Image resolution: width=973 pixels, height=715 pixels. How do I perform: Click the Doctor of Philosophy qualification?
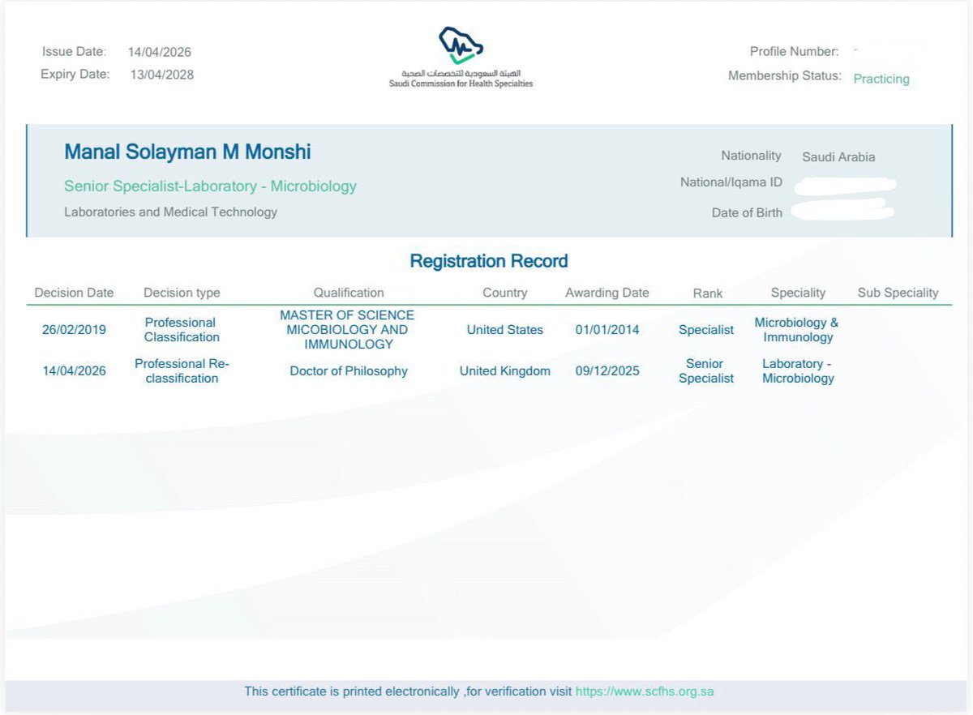click(349, 371)
